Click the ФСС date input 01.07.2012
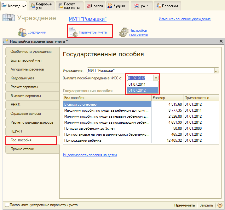The image size is (225, 210). coord(140,78)
